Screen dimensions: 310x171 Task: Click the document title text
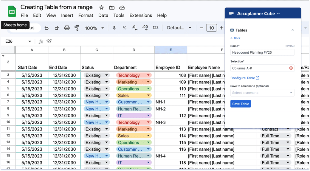tap(57, 7)
